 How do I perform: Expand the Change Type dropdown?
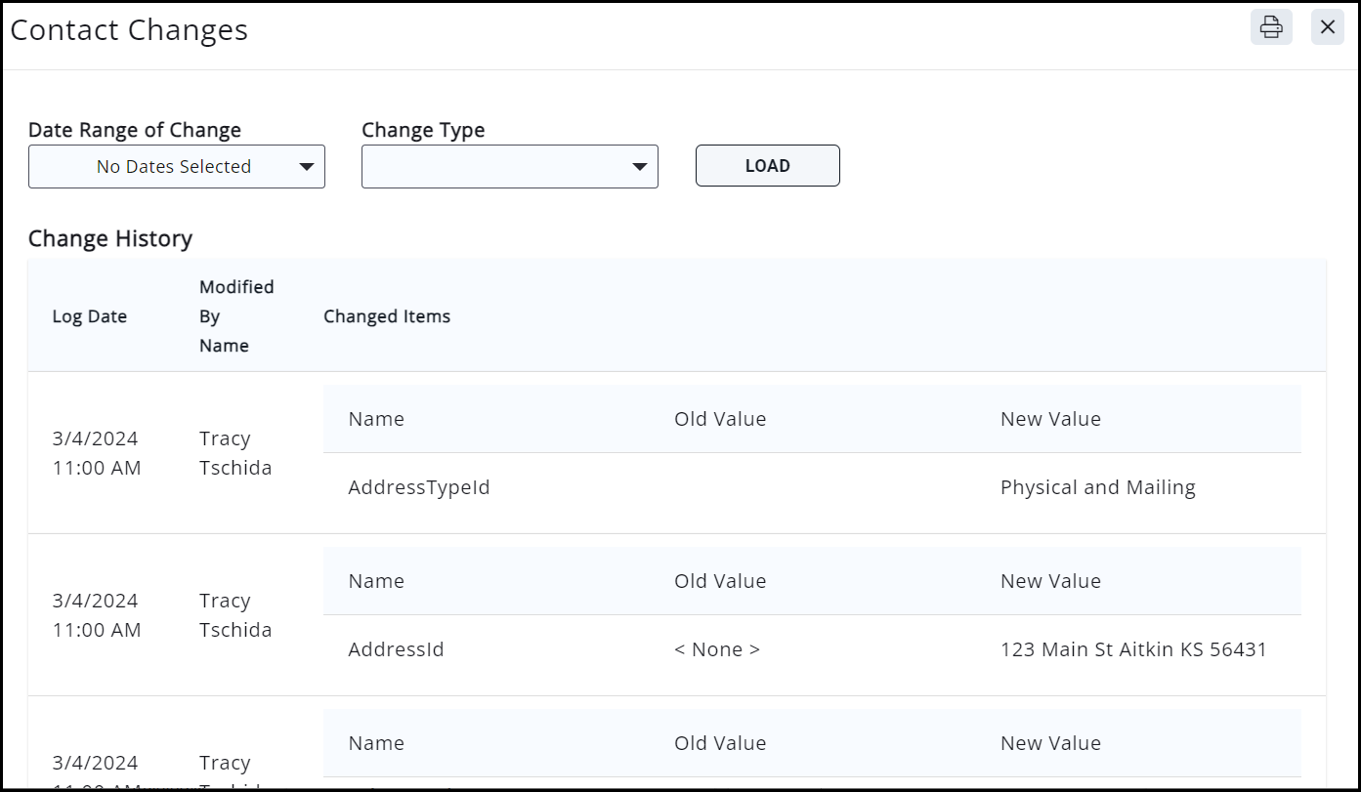coord(509,167)
